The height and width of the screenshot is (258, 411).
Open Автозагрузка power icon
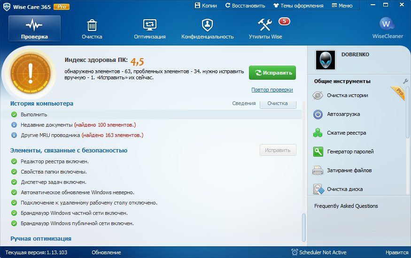(x=318, y=114)
